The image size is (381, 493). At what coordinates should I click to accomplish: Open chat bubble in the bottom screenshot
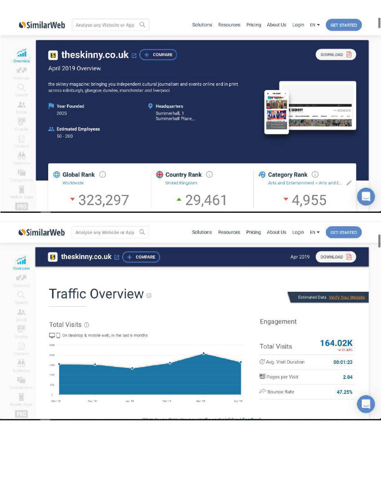click(366, 404)
